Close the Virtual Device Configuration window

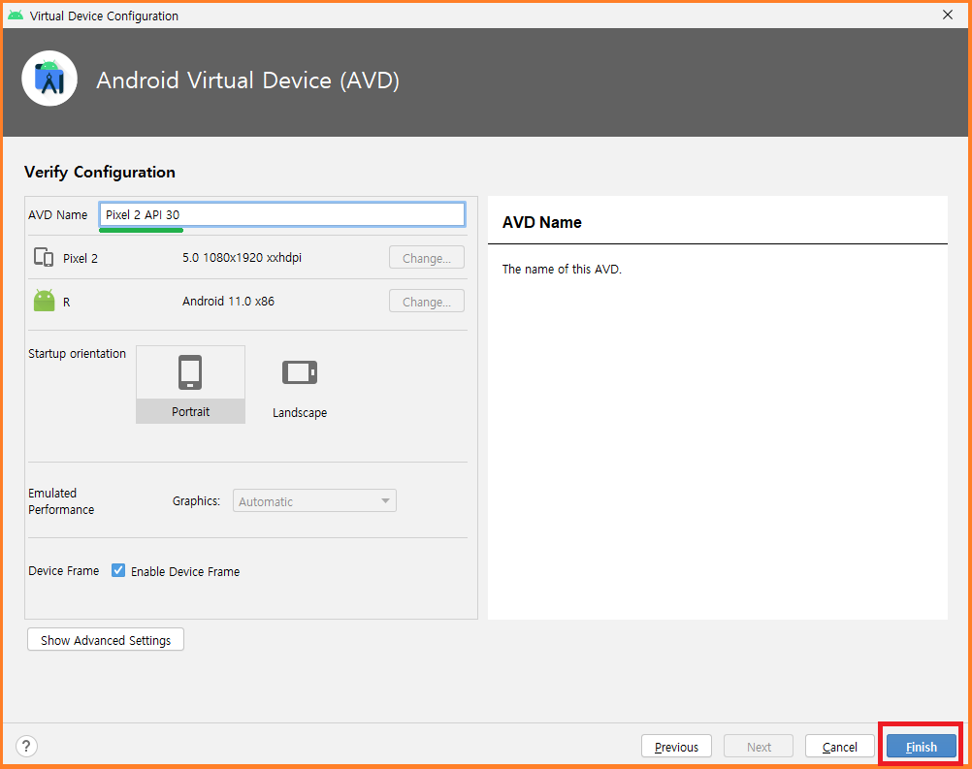coord(948,15)
